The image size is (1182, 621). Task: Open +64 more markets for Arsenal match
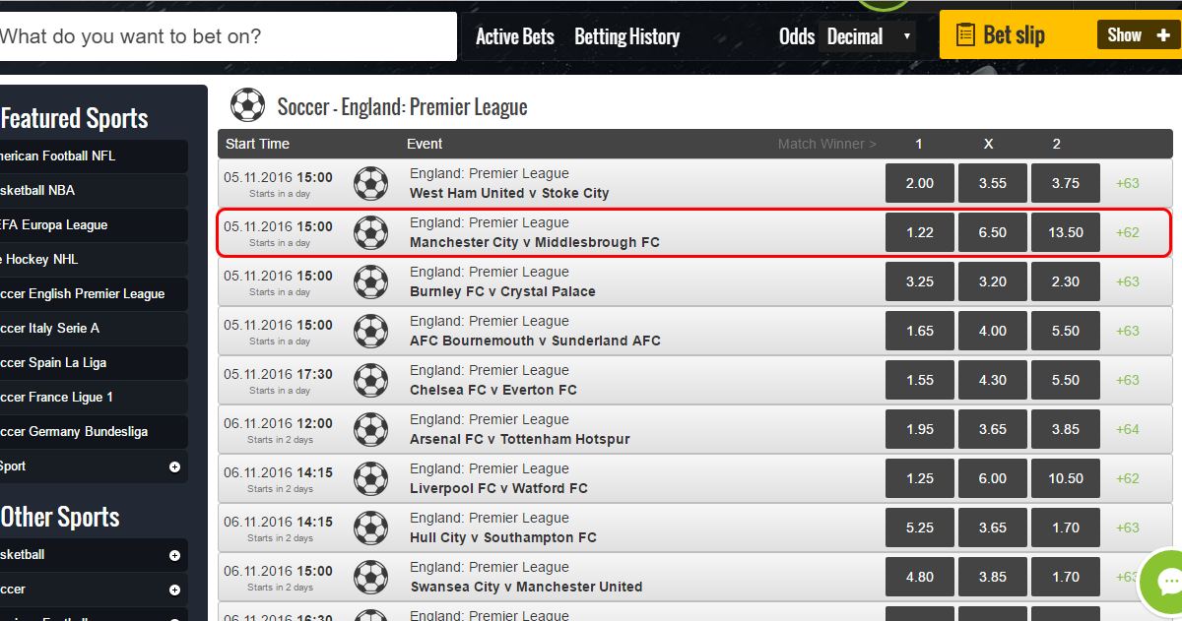click(x=1128, y=429)
